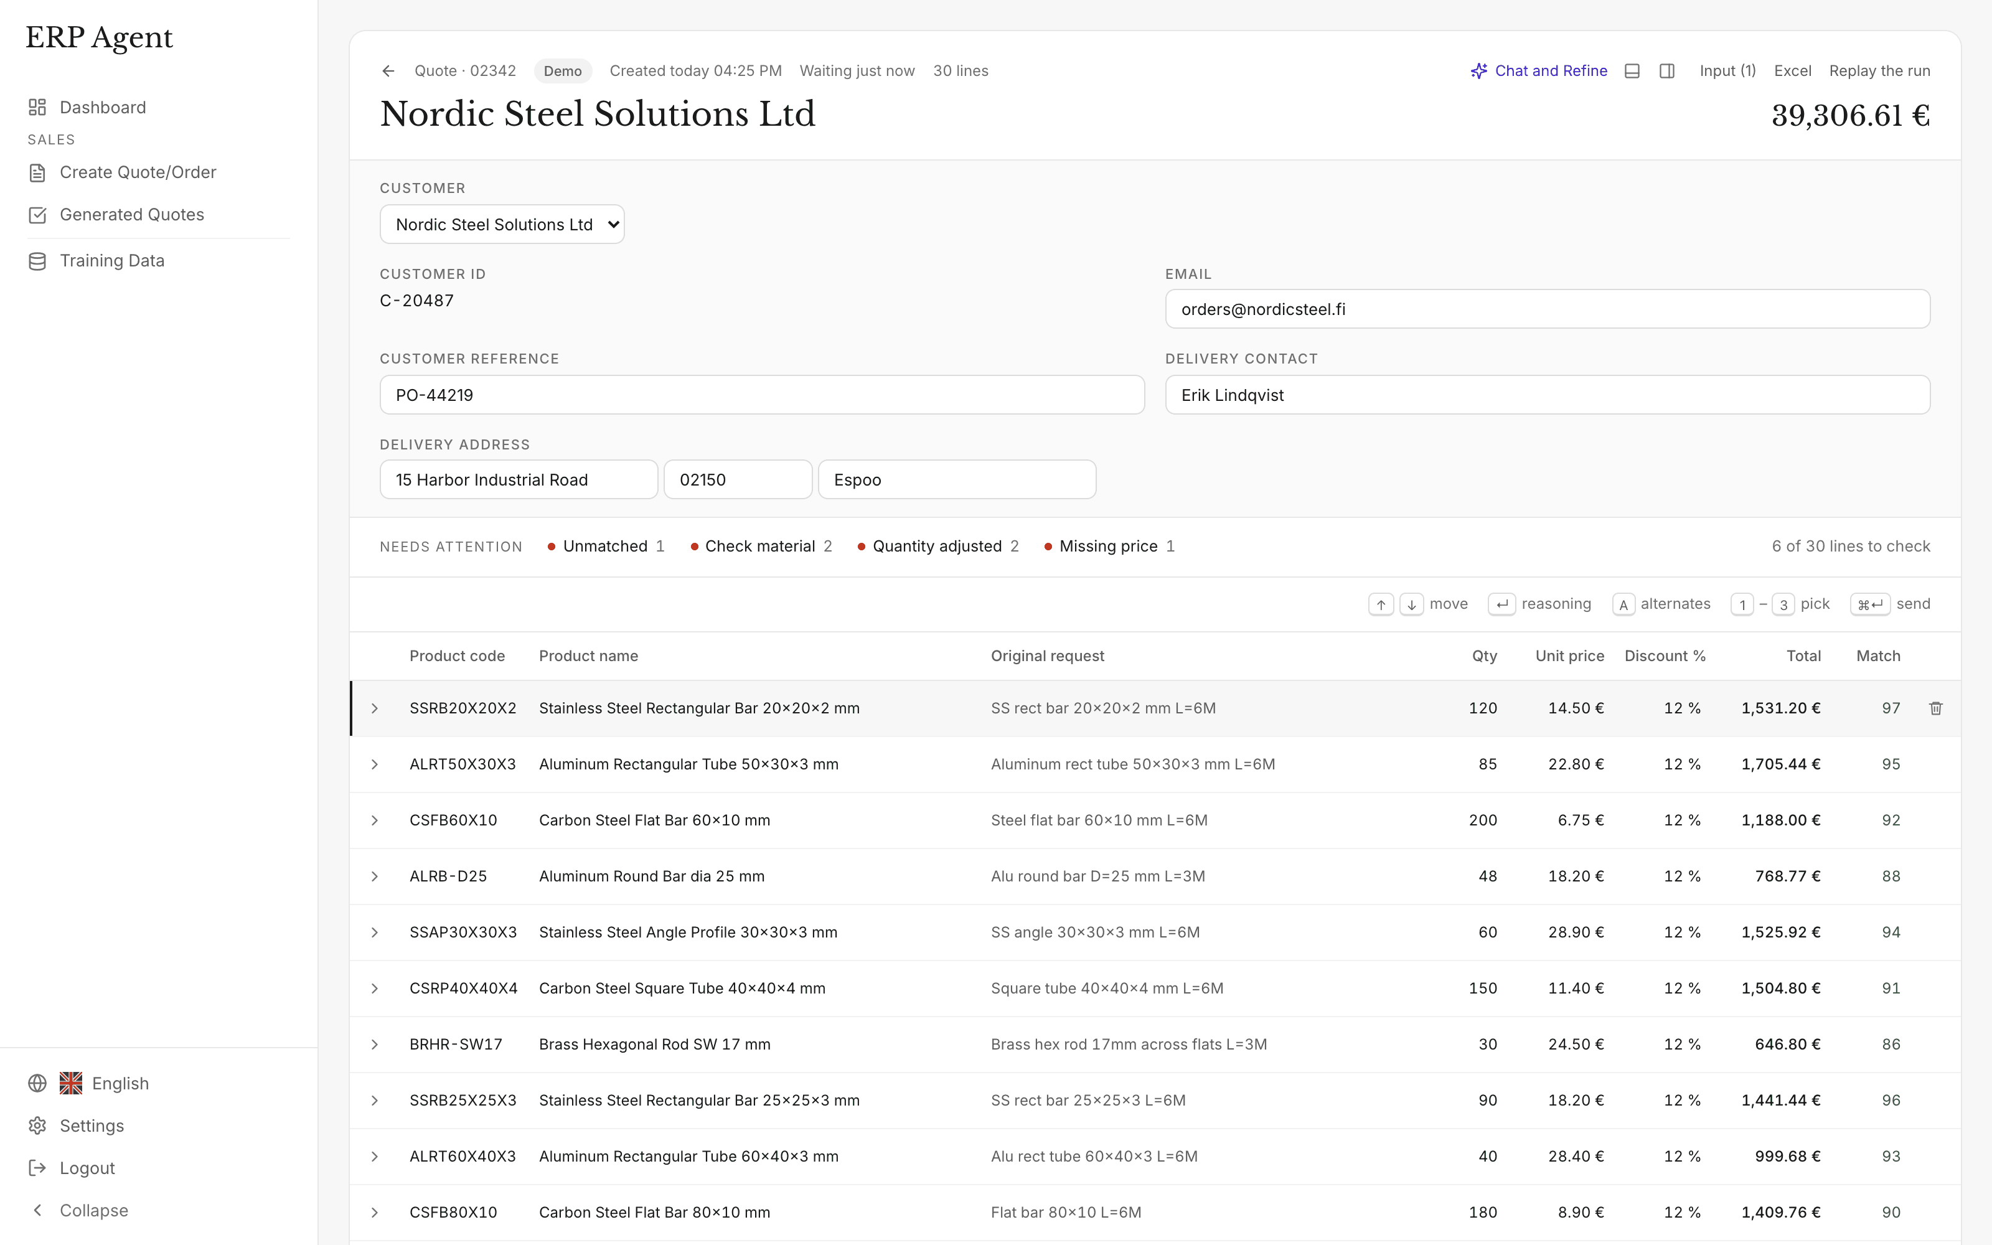Expand the ALRT50X30X3 line row
This screenshot has height=1245, width=1992.
click(375, 764)
